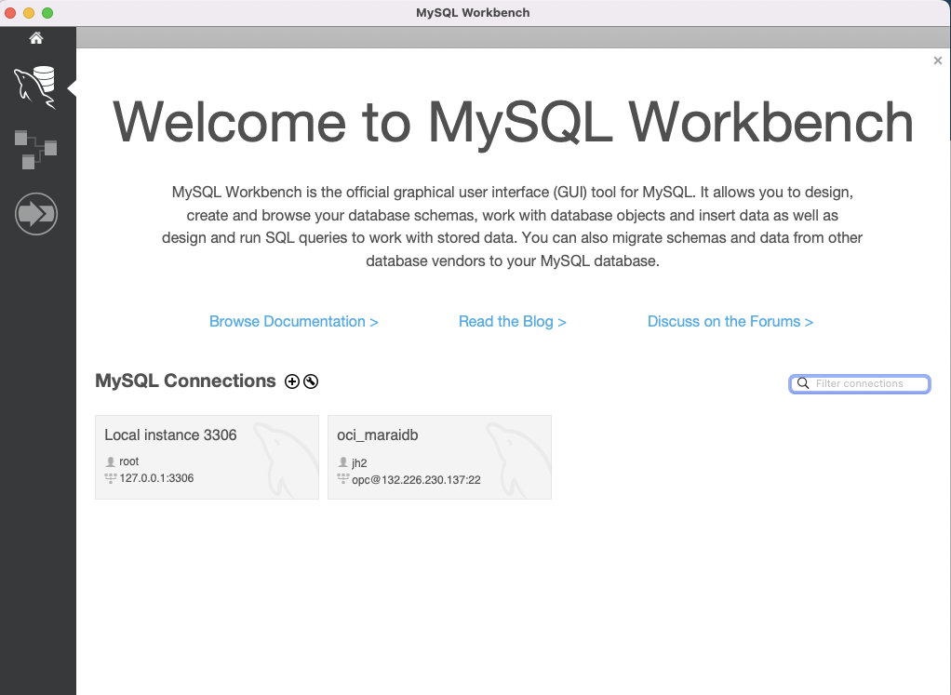Viewport: 951px width, 695px height.
Task: Focus the Filter connections search field
Action: [x=860, y=384]
